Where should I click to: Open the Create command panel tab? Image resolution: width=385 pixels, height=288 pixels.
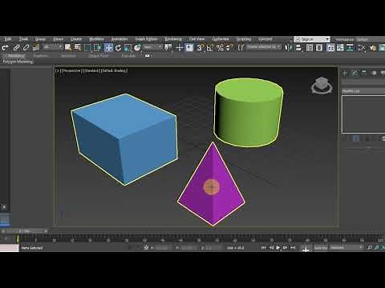(345, 73)
